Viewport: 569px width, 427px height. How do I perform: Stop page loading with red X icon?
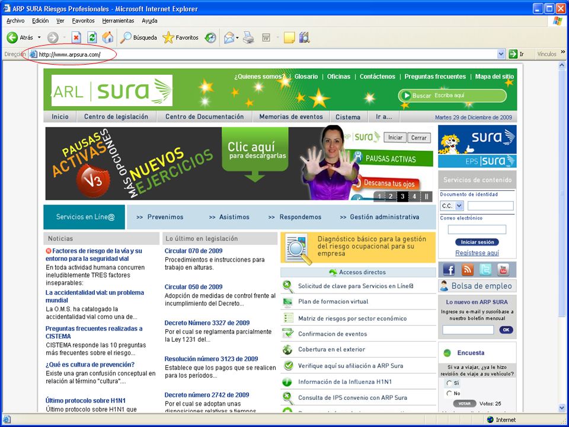[x=76, y=37]
